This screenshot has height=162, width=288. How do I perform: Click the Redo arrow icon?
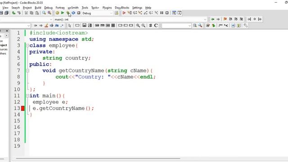pos(19,13)
